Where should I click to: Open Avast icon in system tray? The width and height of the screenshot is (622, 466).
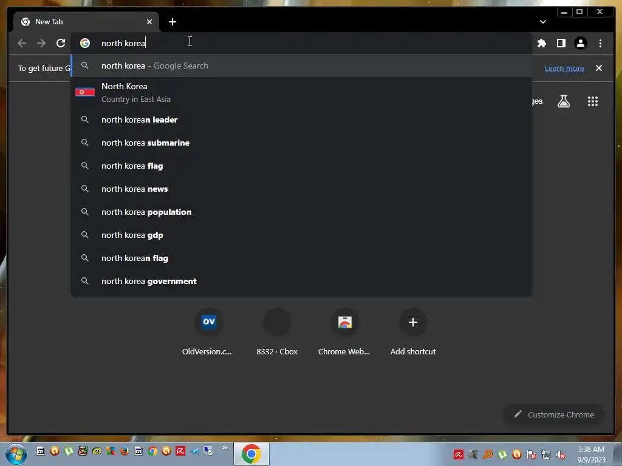517,454
